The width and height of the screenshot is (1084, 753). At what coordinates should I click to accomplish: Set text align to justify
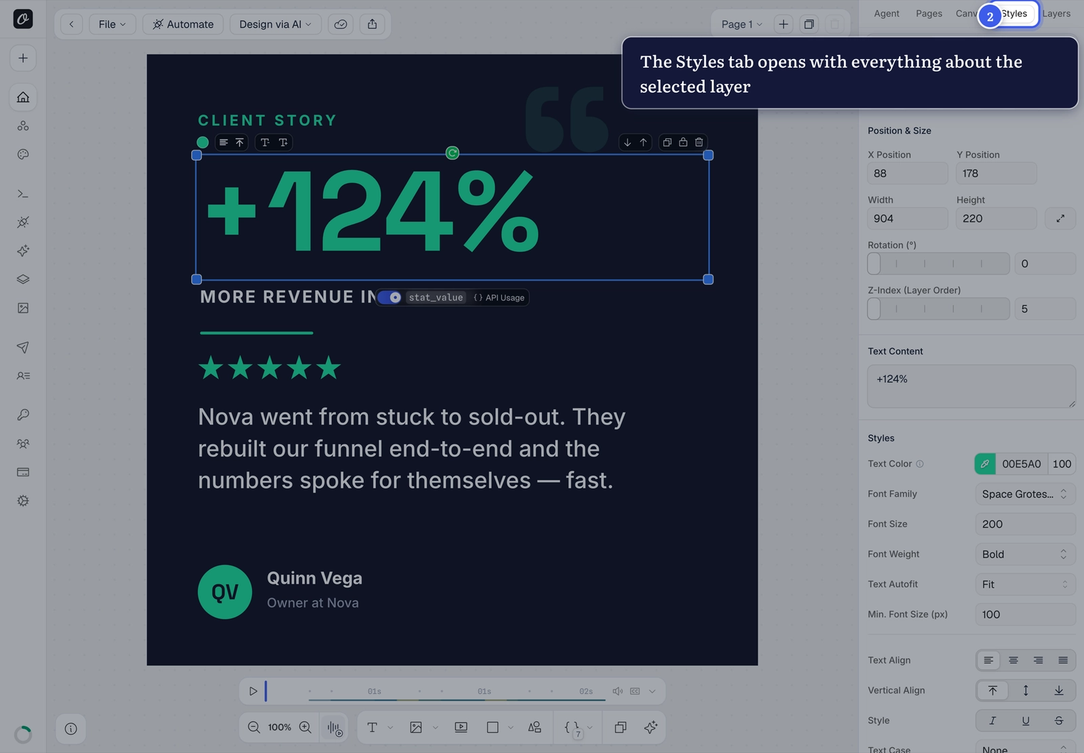tap(1063, 660)
